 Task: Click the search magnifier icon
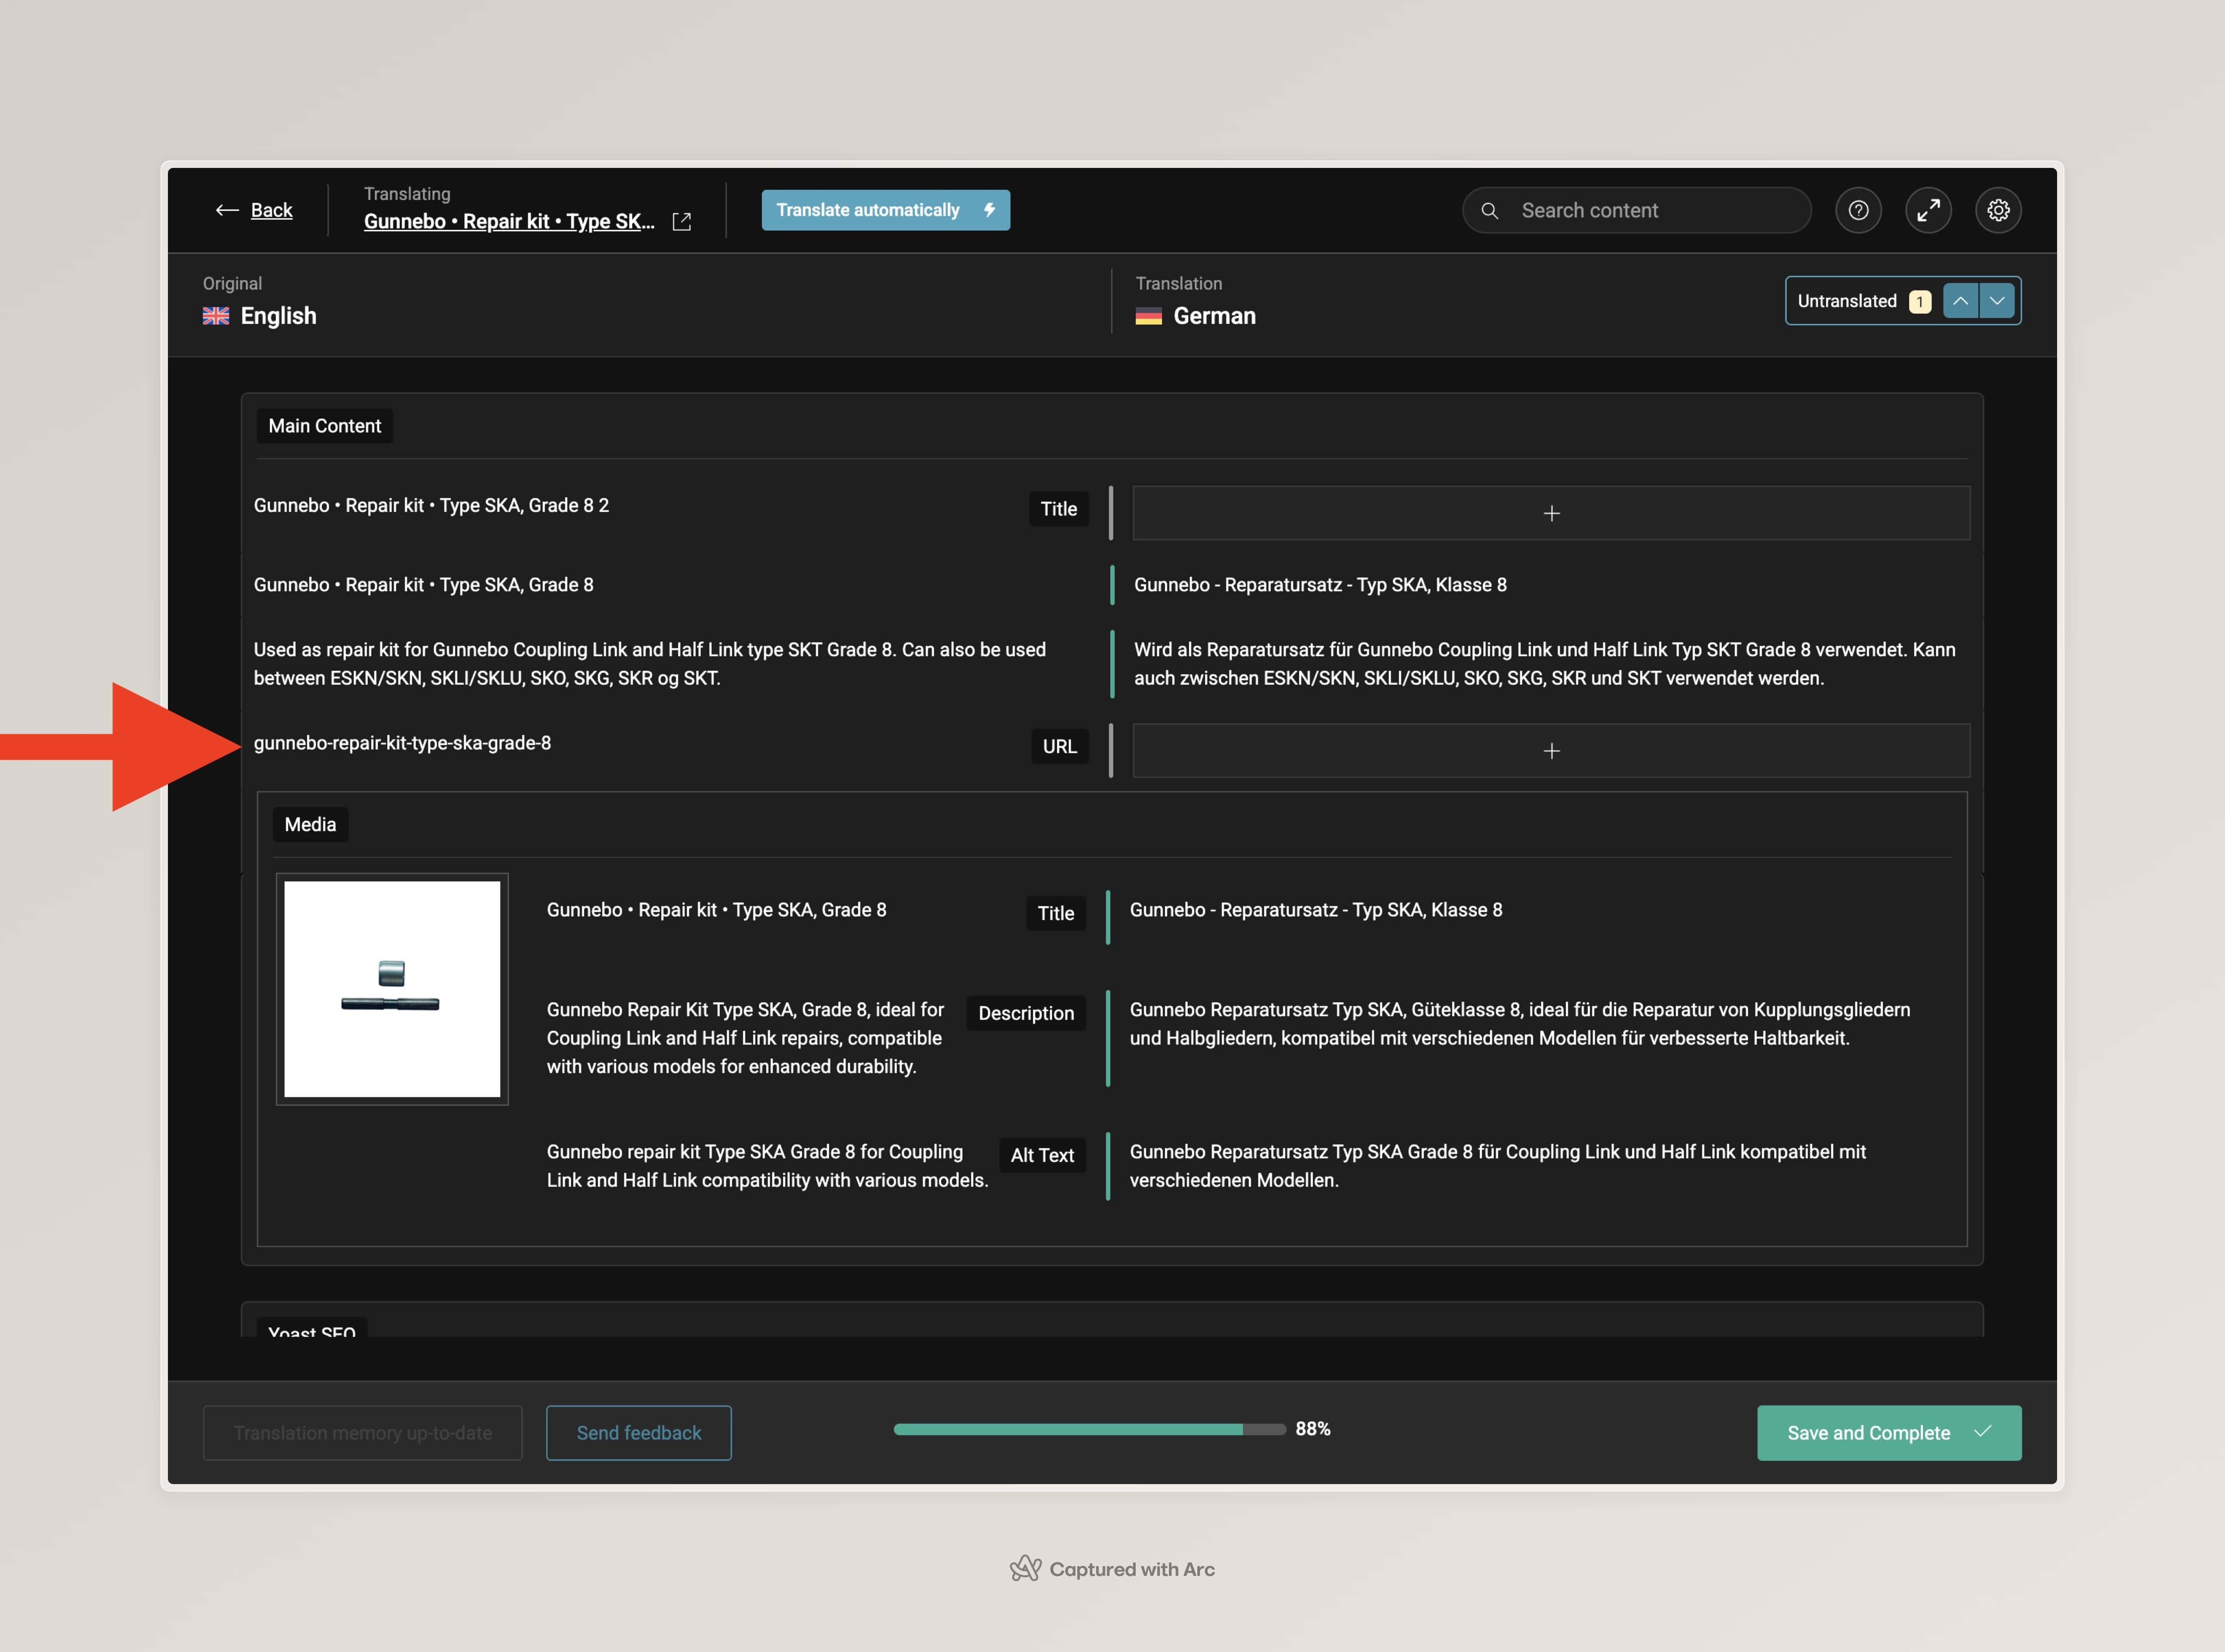click(1489, 211)
